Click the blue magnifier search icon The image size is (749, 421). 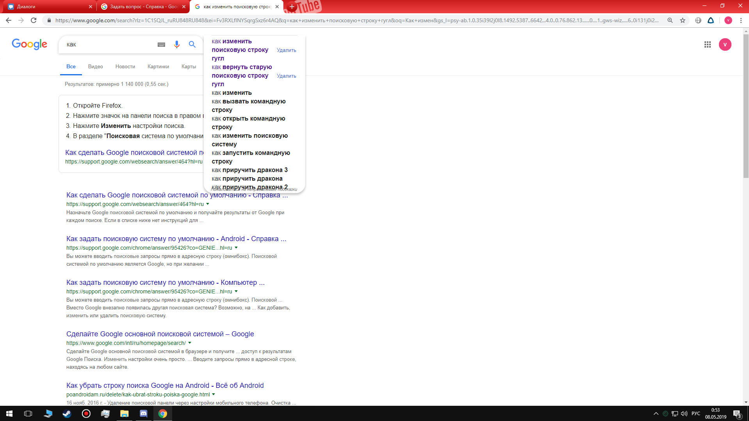coord(192,44)
